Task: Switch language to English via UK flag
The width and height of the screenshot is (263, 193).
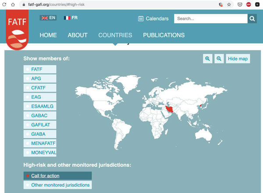Action: tap(48, 18)
